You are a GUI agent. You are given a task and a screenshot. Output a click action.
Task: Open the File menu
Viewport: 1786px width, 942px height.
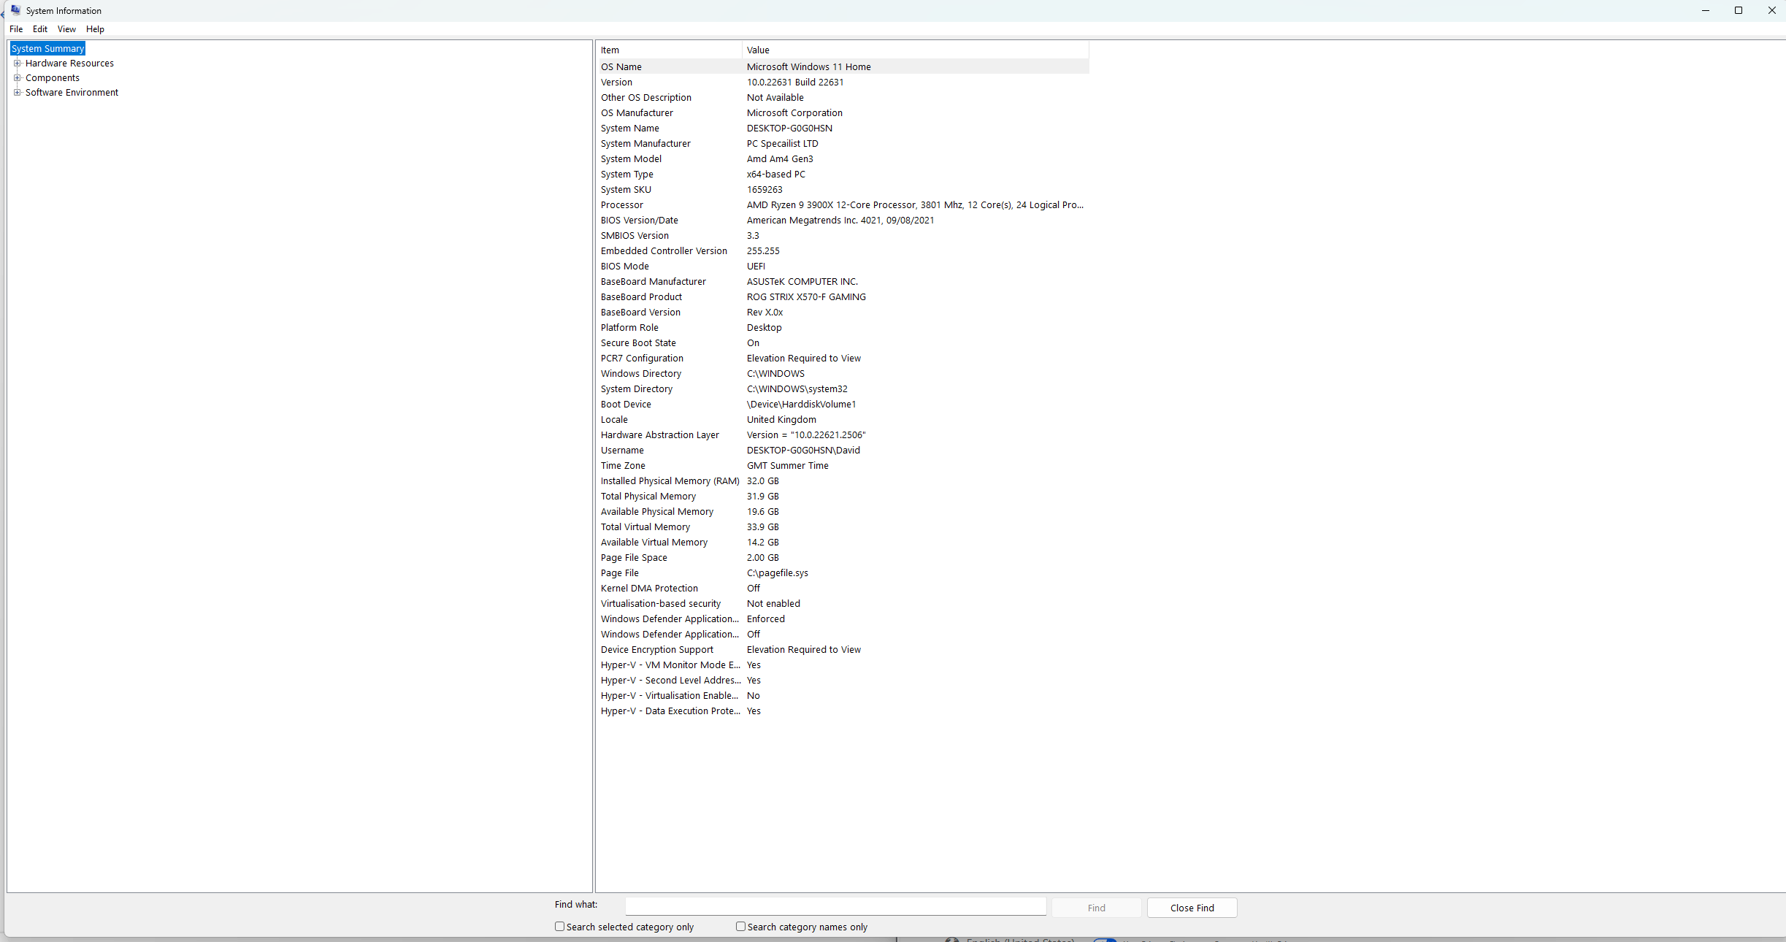[x=16, y=29]
